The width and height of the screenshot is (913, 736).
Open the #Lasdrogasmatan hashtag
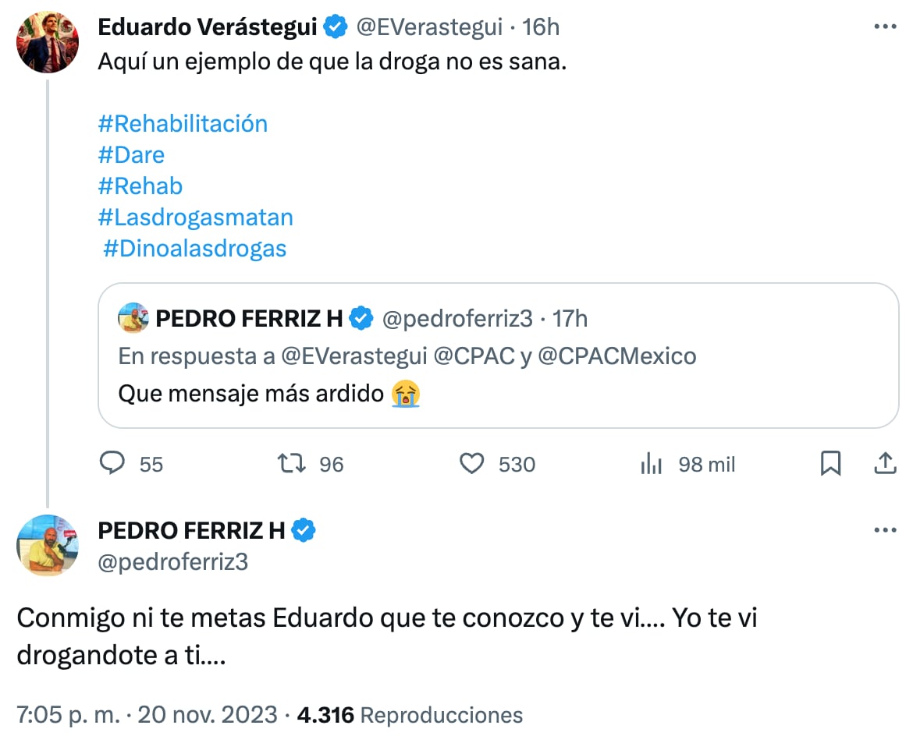tap(195, 218)
